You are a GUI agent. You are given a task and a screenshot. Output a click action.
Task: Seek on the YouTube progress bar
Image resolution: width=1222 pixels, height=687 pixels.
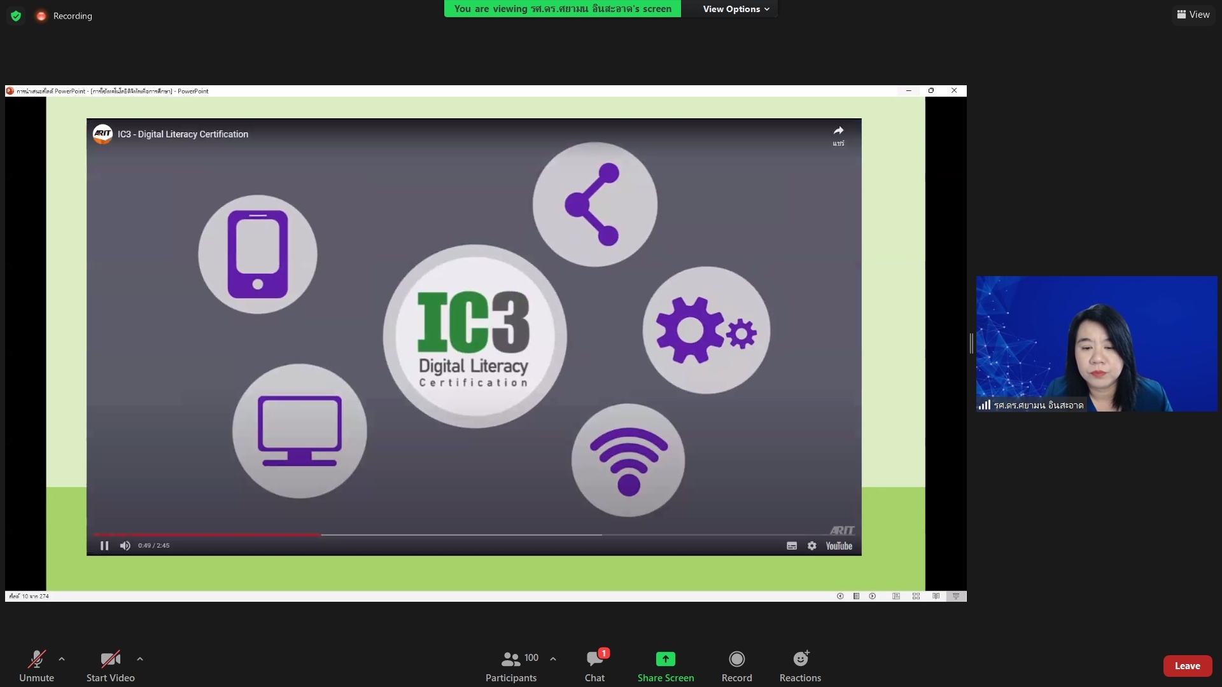(474, 535)
